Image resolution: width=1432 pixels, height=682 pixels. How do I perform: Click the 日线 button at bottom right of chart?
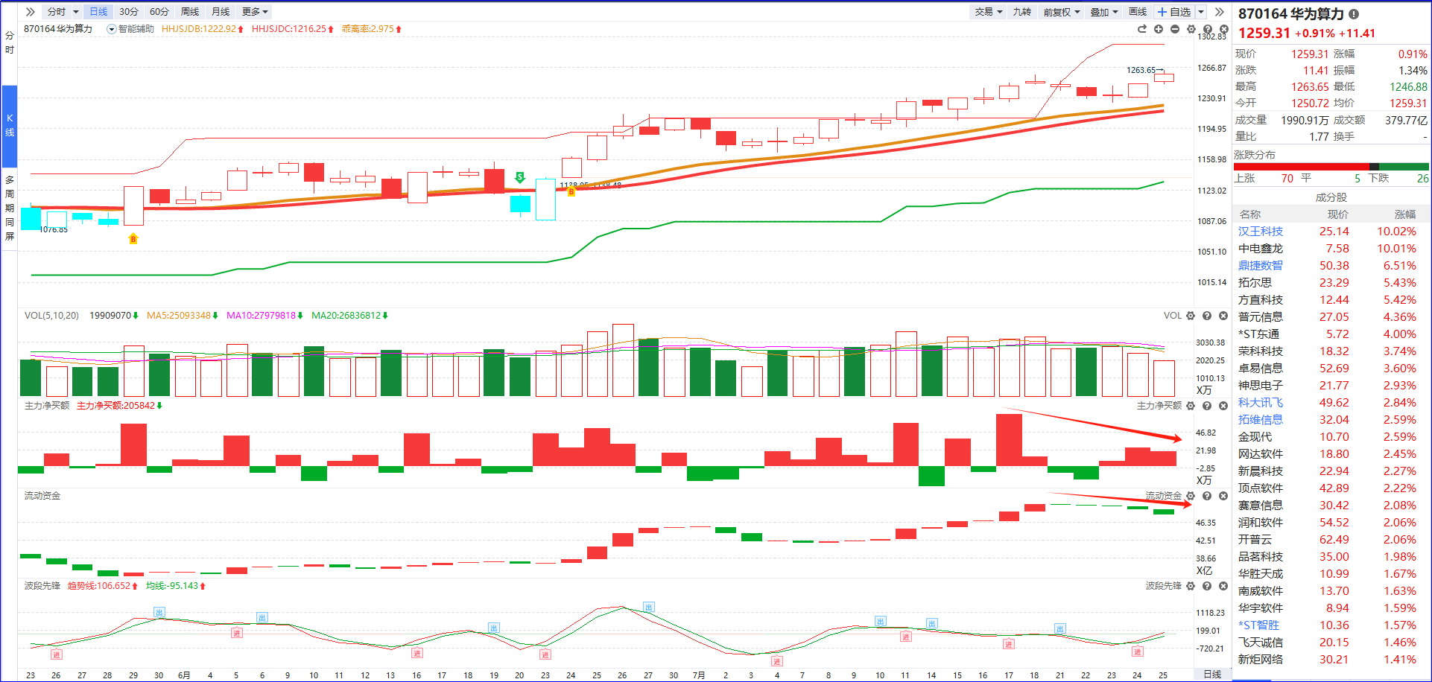1212,674
